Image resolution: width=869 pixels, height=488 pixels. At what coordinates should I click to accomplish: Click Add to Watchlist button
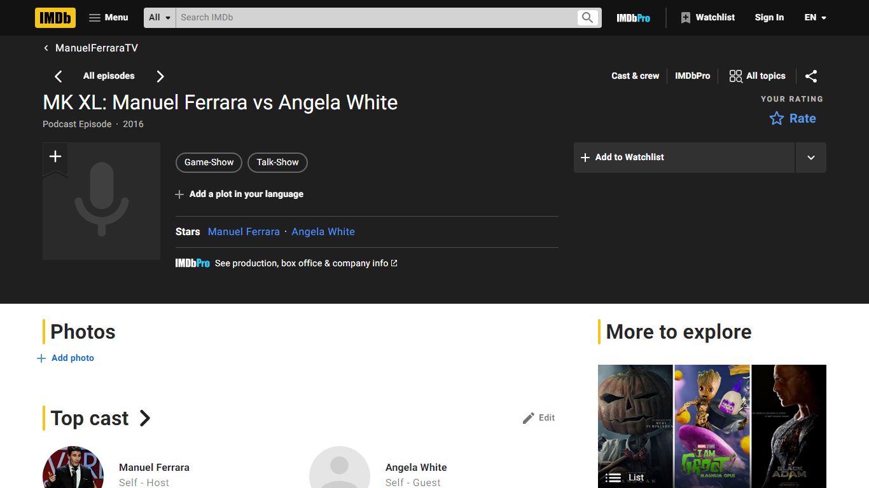pos(684,158)
